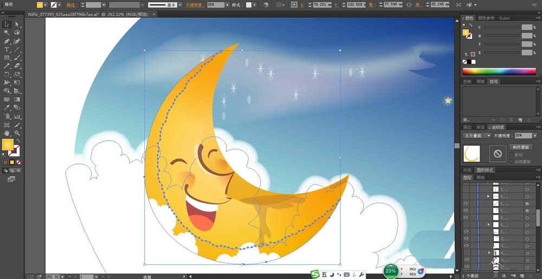This screenshot has height=279, width=542.
Task: Open the color panel options menu
Action: [538, 18]
